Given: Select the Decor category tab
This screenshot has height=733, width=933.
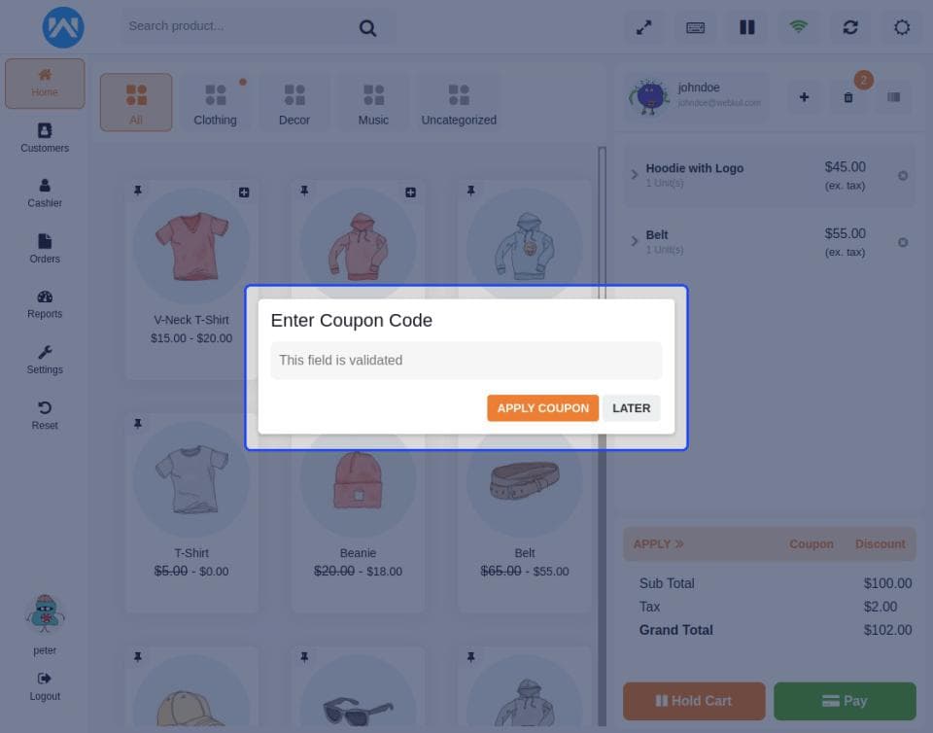Looking at the screenshot, I should (x=294, y=102).
